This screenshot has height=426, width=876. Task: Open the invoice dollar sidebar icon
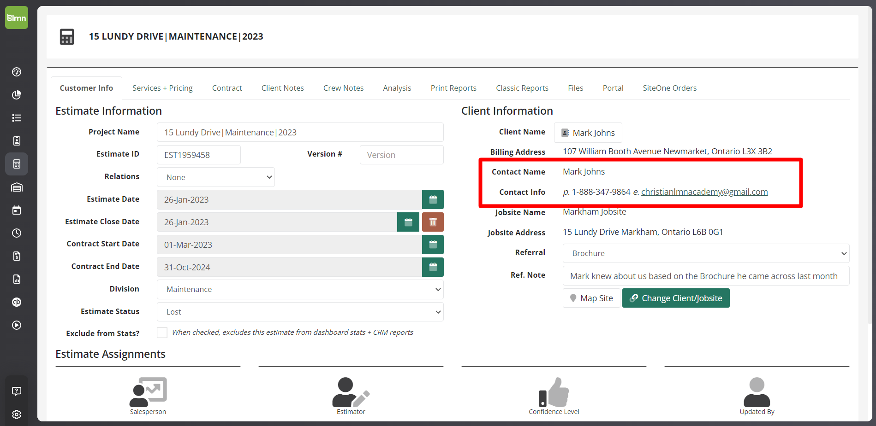click(x=17, y=256)
